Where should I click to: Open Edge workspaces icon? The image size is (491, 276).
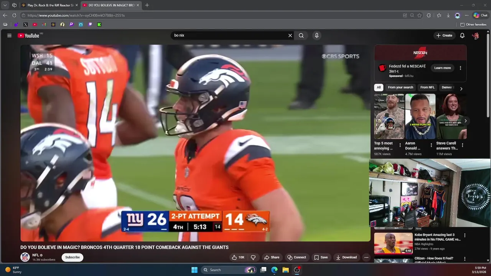14,5
